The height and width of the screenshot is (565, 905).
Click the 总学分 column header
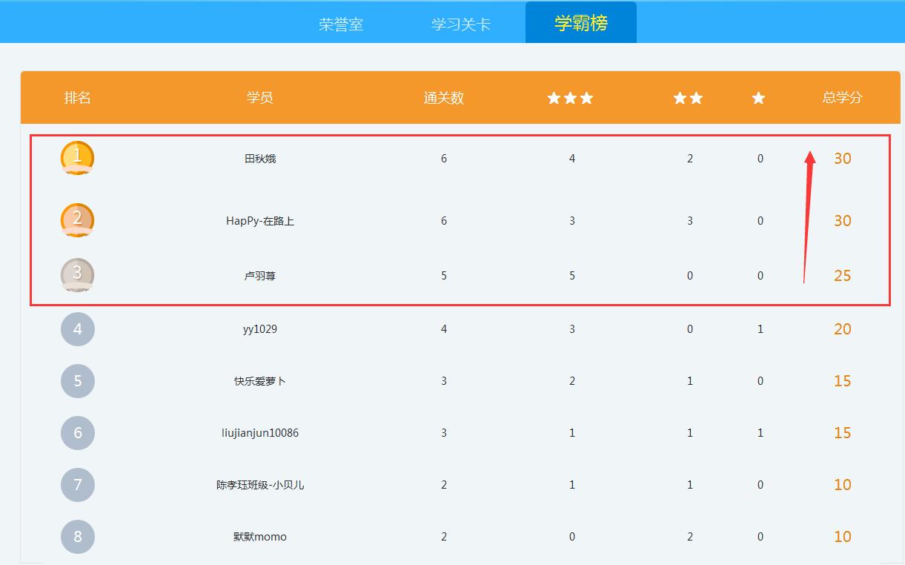tap(842, 97)
